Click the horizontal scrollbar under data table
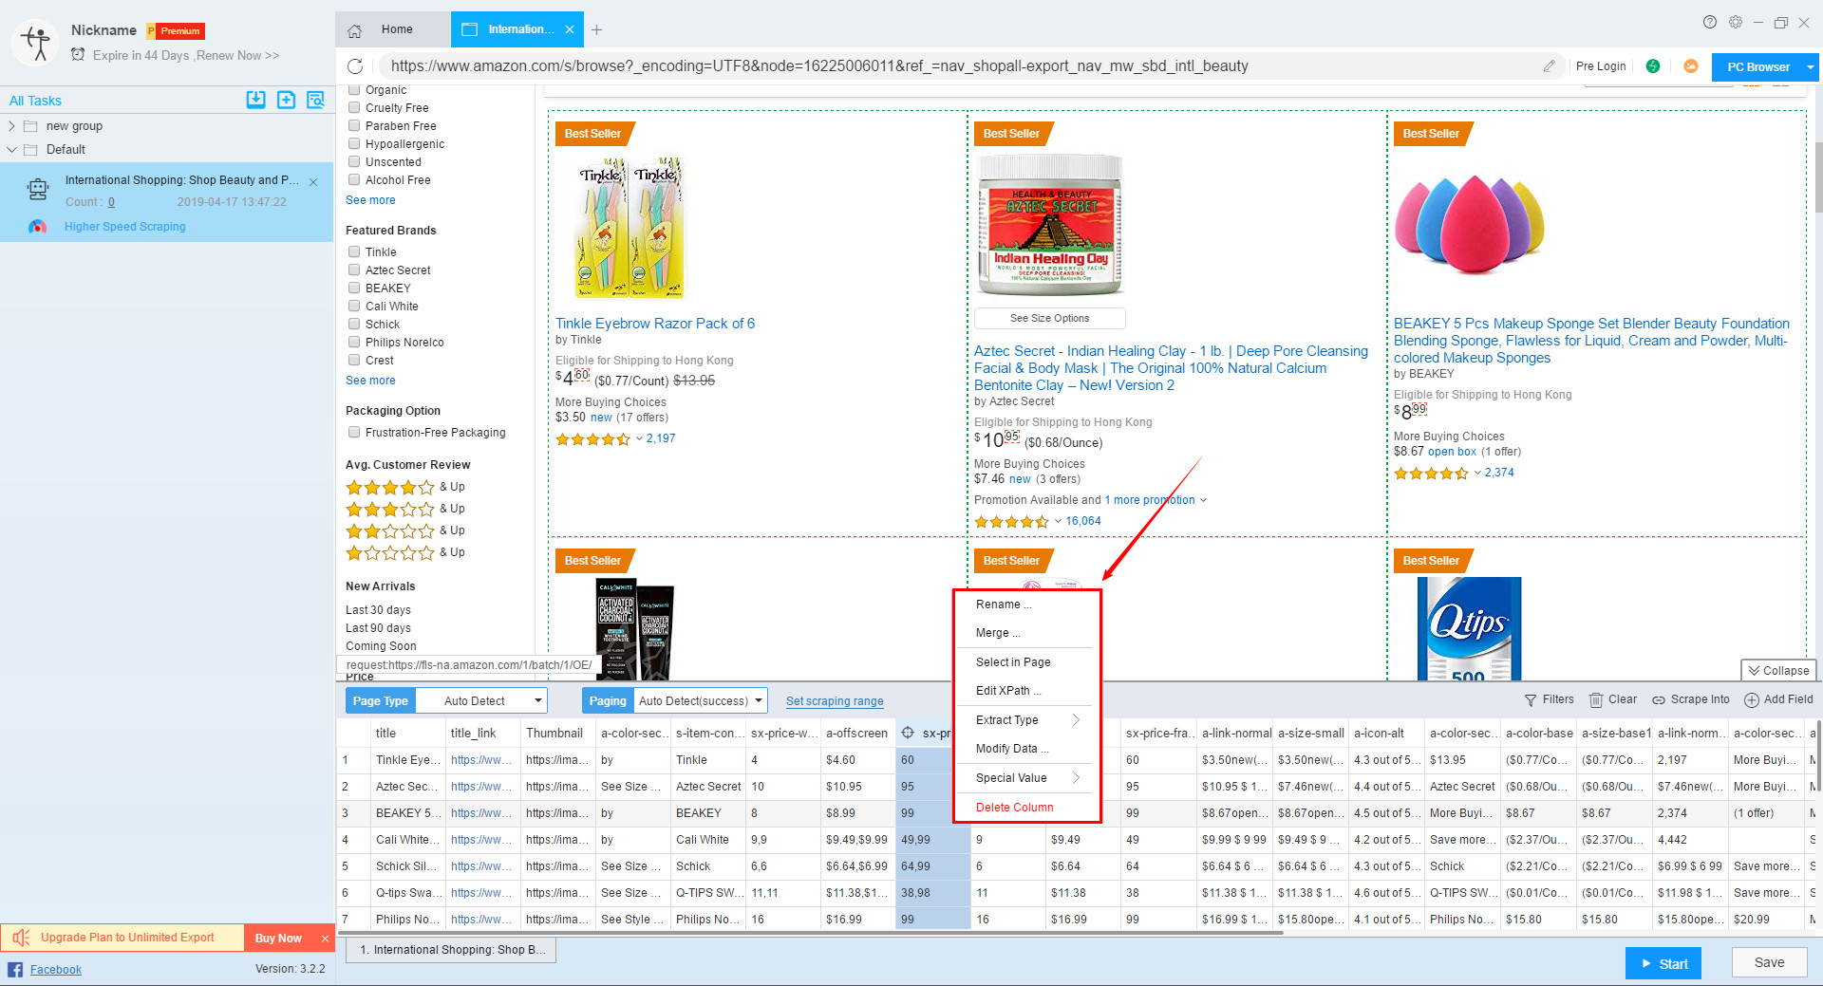 (x=811, y=933)
